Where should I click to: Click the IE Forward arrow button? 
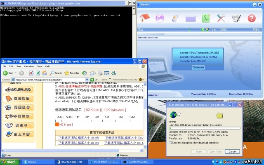(x=21, y=73)
